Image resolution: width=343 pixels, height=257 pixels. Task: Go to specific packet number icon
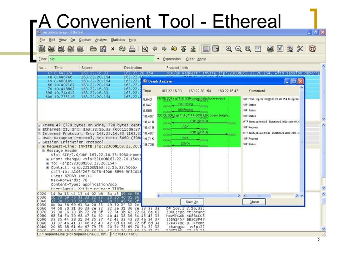click(174, 49)
